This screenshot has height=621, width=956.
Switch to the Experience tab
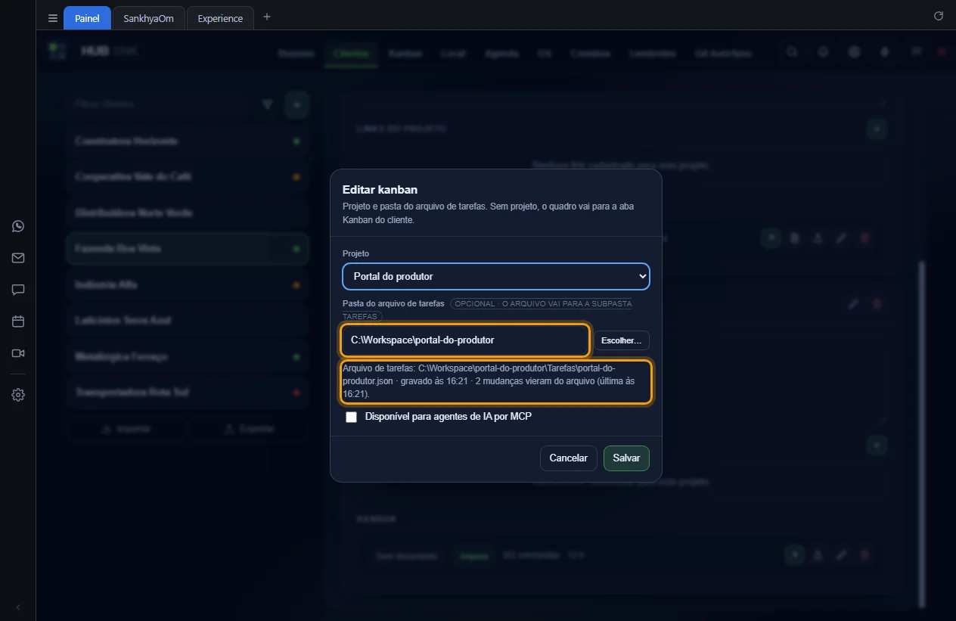click(220, 18)
